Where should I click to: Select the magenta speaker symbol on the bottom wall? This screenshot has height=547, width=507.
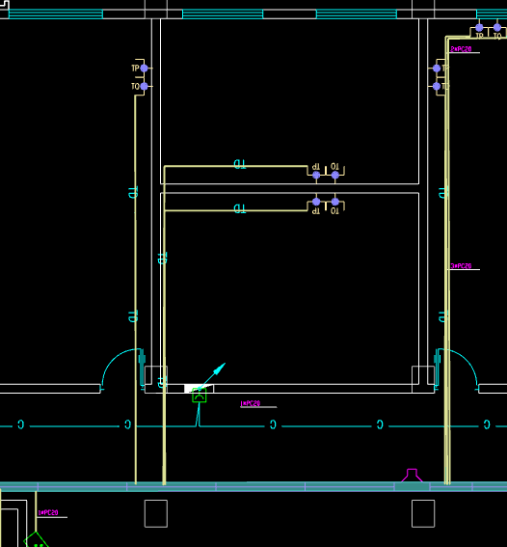coord(412,476)
